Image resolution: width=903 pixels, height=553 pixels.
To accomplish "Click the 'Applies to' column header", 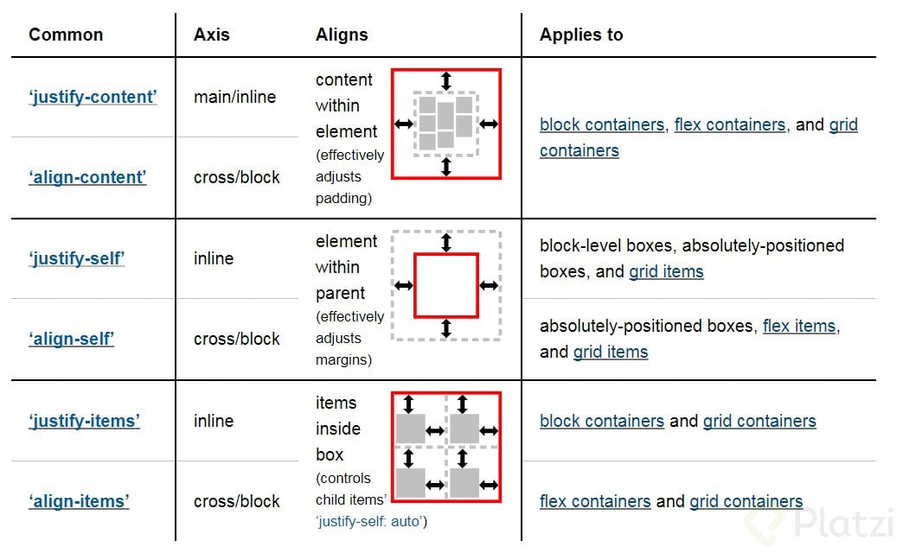I will tap(581, 35).
